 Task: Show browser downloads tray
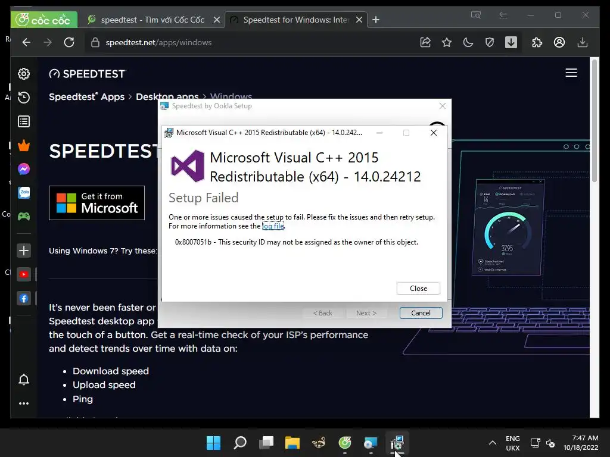[583, 42]
